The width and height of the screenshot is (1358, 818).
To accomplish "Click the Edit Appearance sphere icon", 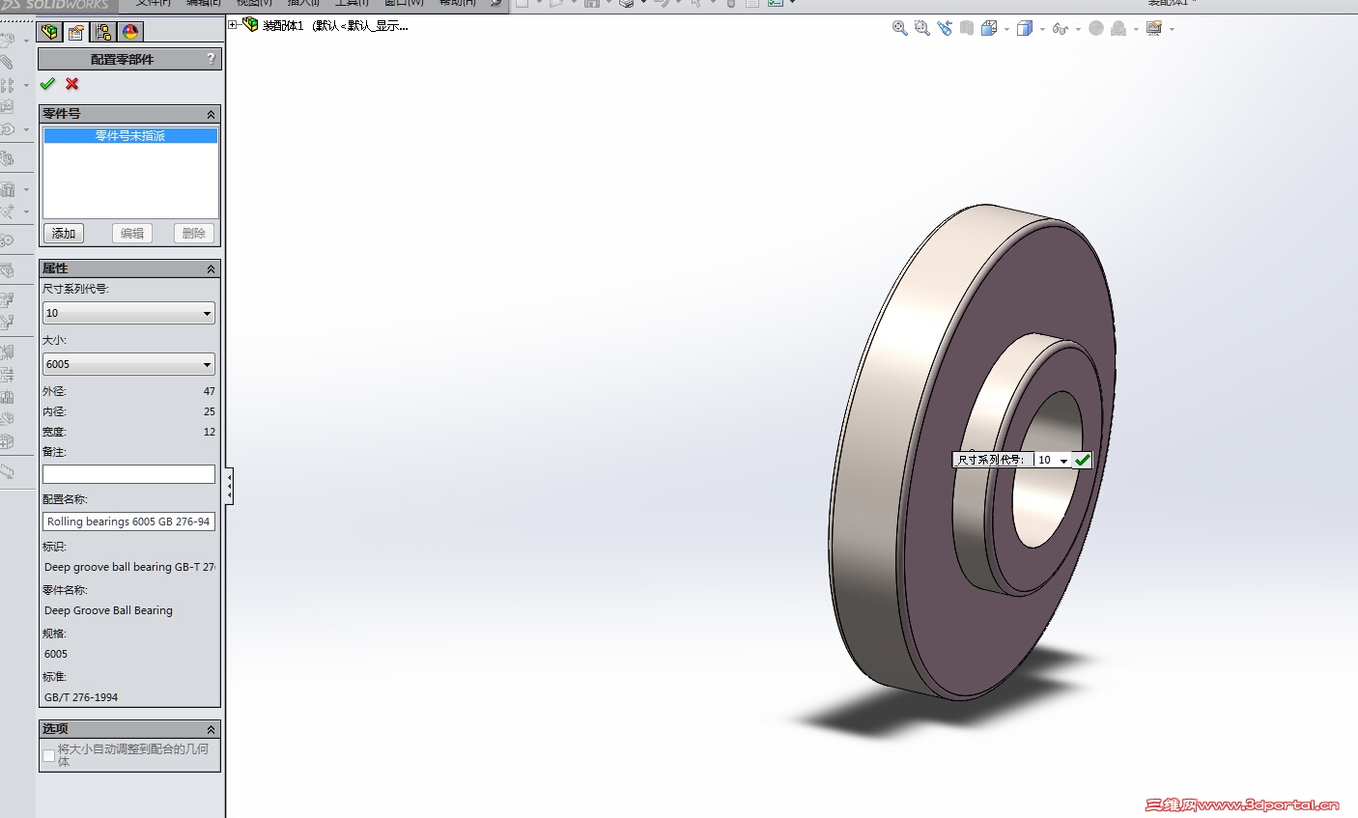I will coord(1096,28).
